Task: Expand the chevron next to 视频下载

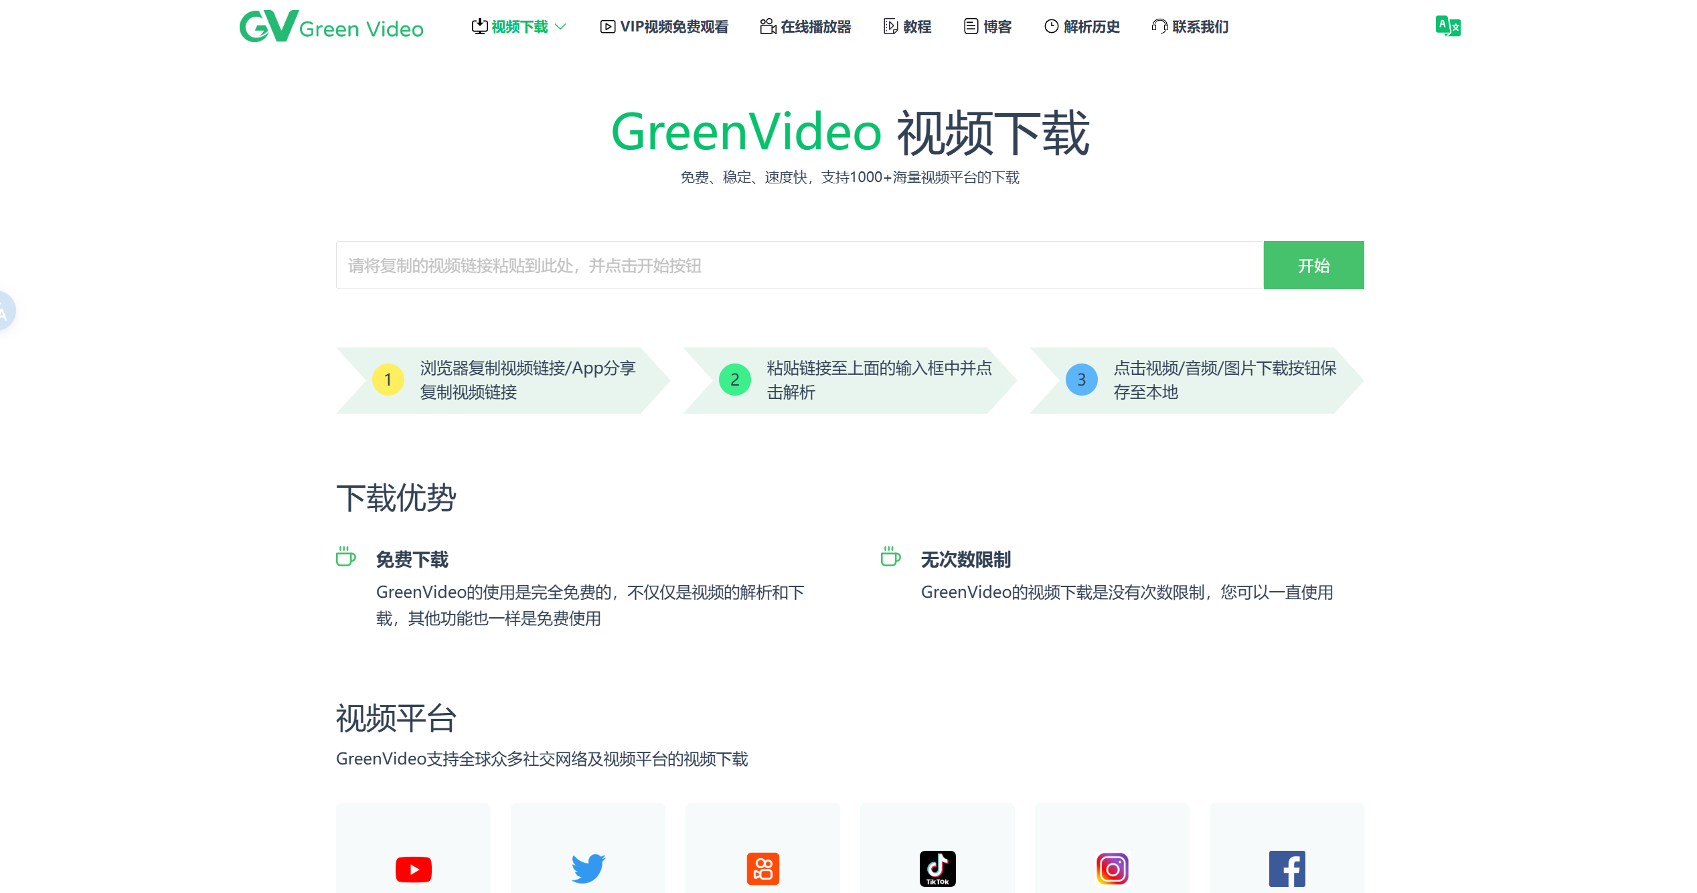Action: click(561, 27)
